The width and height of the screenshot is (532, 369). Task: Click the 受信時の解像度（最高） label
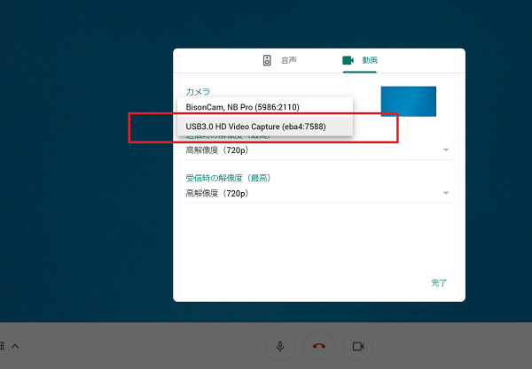(x=228, y=178)
